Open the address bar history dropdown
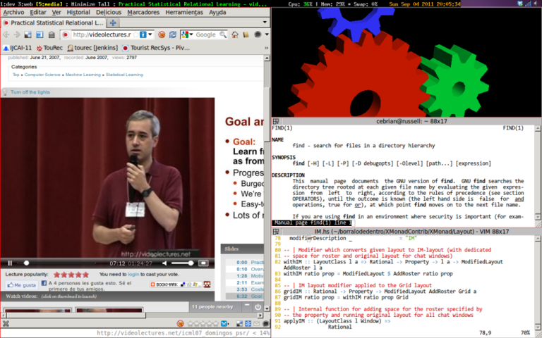Image resolution: width=542 pixels, height=338 pixels. pyautogui.click(x=150, y=35)
